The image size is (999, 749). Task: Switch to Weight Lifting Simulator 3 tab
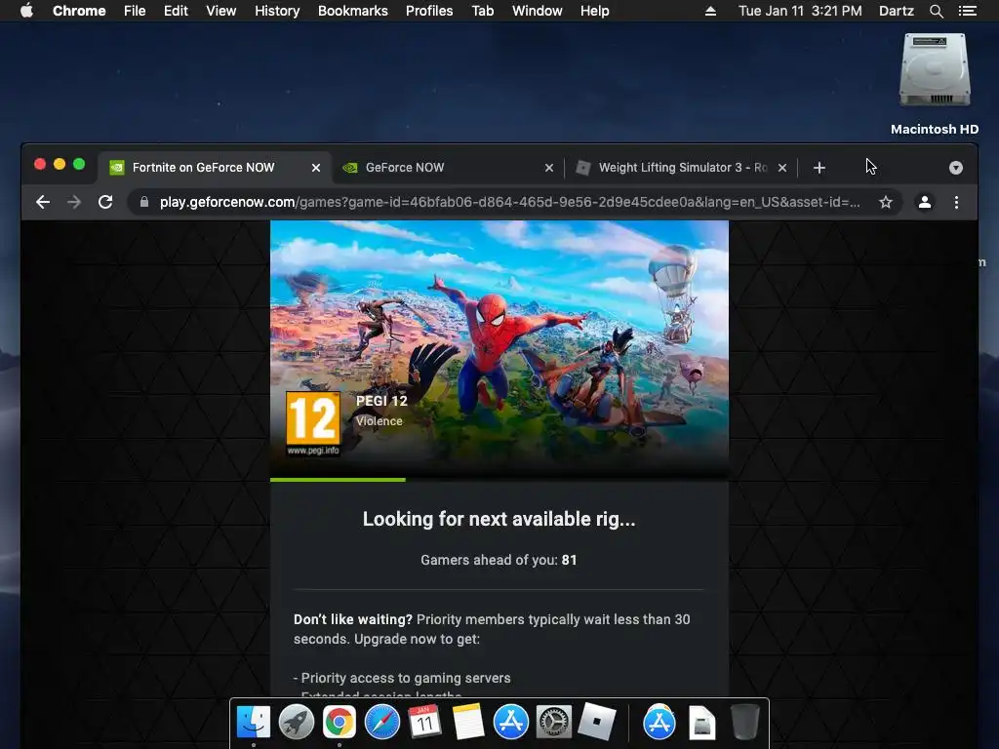681,168
